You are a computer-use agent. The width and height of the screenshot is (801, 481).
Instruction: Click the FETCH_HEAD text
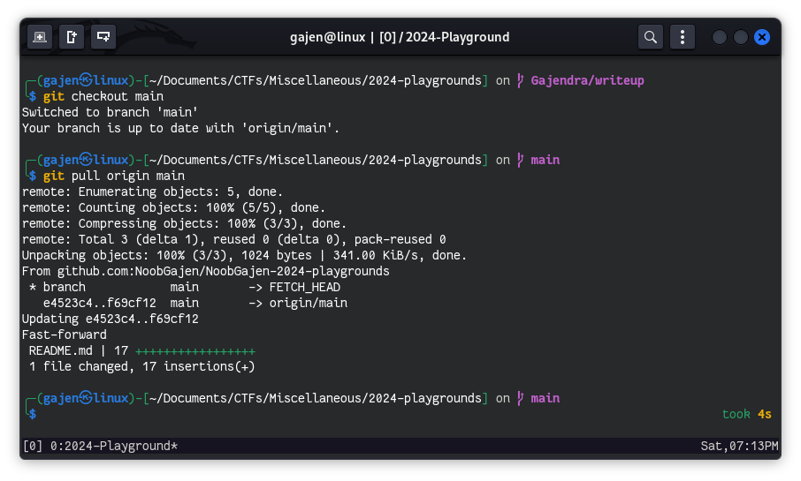(304, 287)
